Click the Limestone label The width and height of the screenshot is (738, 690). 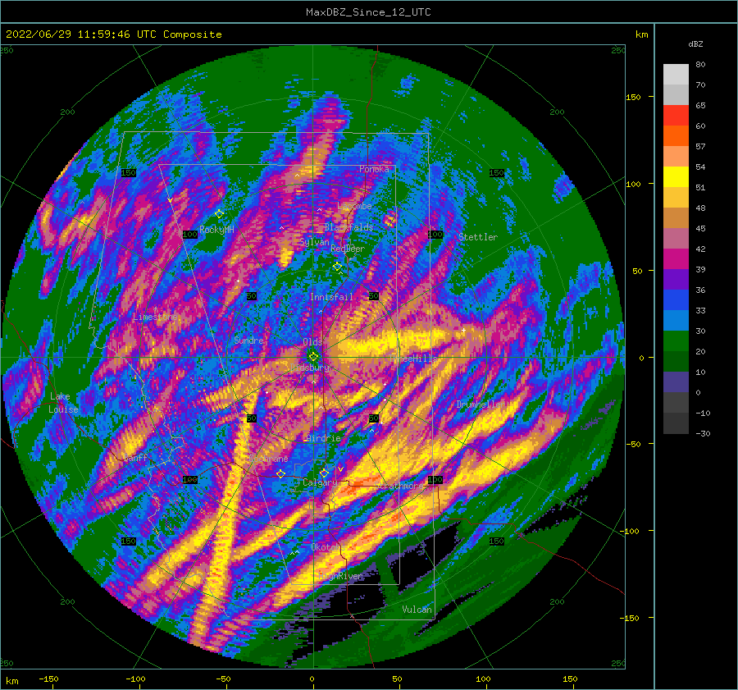155,317
